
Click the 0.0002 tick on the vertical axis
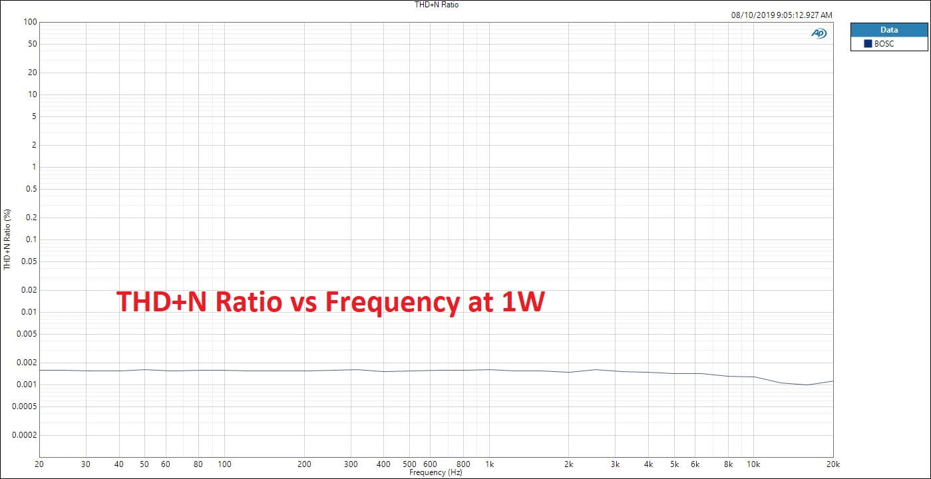pos(24,435)
